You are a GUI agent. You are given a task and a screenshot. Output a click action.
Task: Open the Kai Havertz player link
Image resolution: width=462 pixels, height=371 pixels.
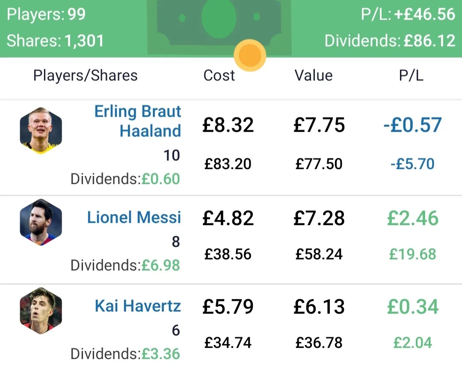pos(138,306)
